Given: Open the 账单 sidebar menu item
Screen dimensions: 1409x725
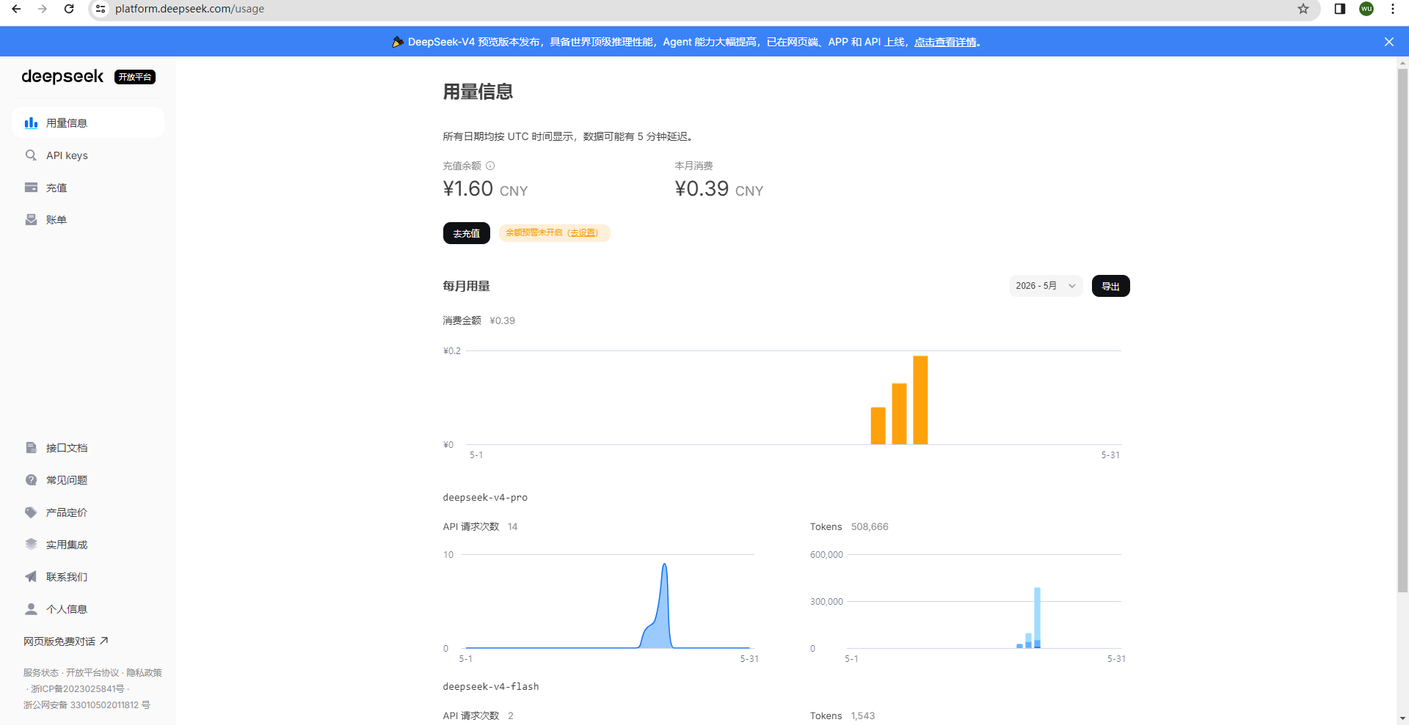Looking at the screenshot, I should 88,219.
